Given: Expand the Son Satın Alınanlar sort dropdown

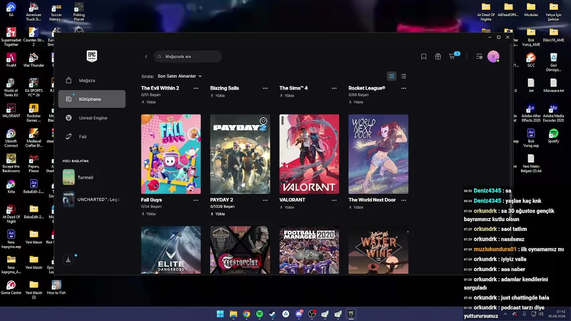Looking at the screenshot, I should [180, 76].
